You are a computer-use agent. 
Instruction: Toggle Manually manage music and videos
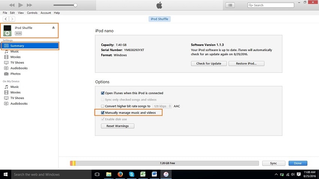[x=103, y=113]
